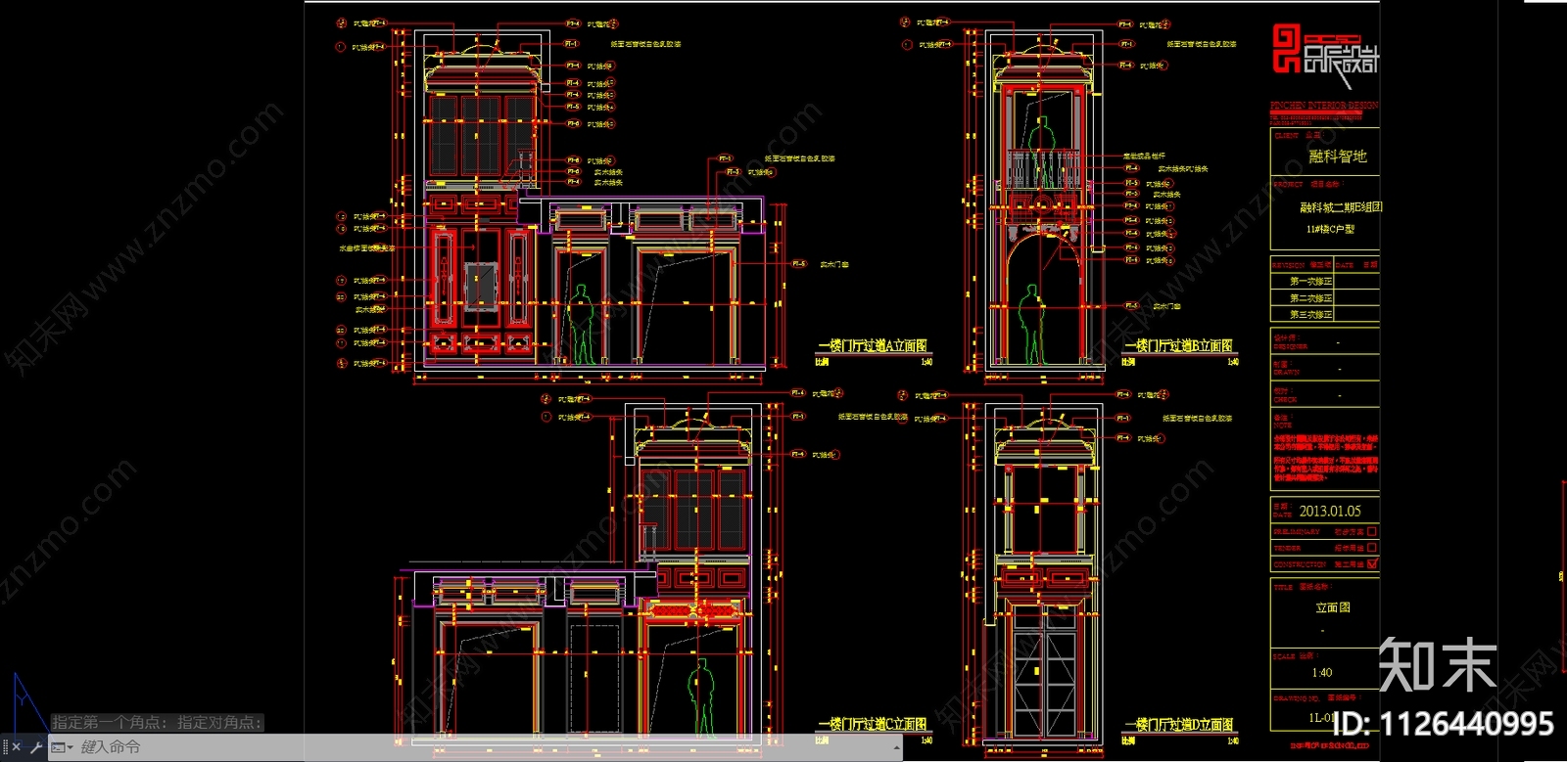Viewport: 1567px width, 762px height.
Task: Select text 11#楼C户型
Action: click(x=1330, y=229)
